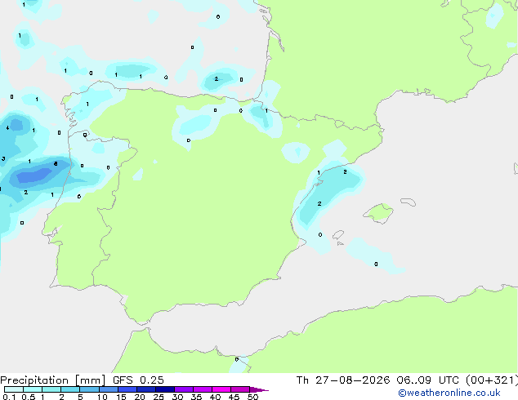Click the arrow tip above 50 on legend

[x=259, y=389]
